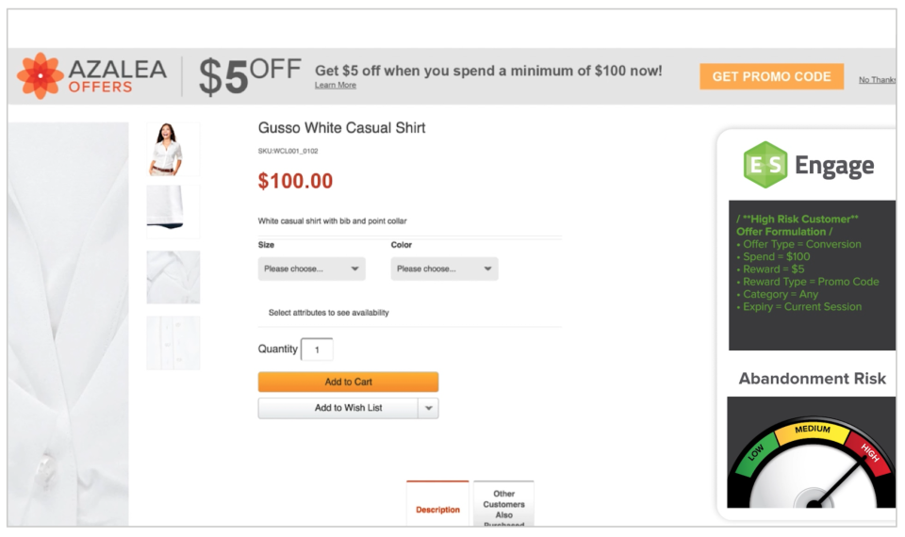Switch to the Description tab
Viewport: 905px width, 537px height.
tap(437, 509)
